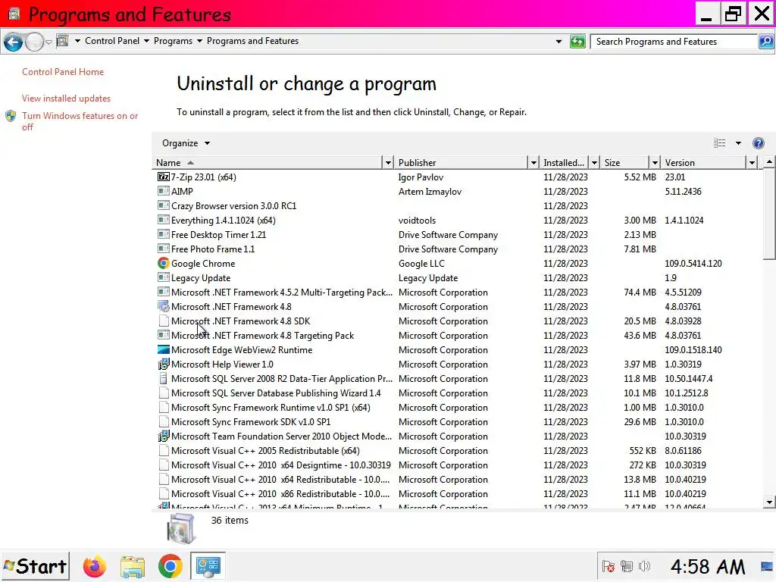Open File Explorer from the taskbar
Image resolution: width=776 pixels, height=582 pixels.
pos(132,566)
